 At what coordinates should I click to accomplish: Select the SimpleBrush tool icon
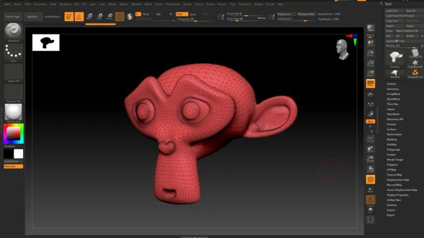[415, 74]
